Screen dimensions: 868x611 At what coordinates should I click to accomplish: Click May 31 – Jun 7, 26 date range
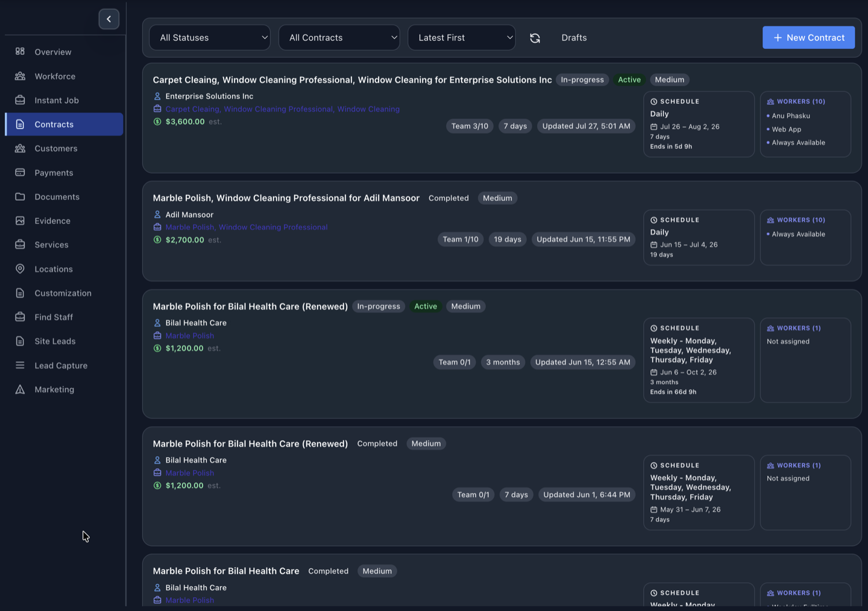pyautogui.click(x=690, y=510)
